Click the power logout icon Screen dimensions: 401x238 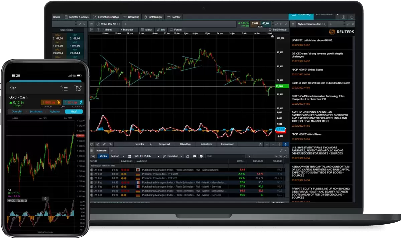pos(352,17)
